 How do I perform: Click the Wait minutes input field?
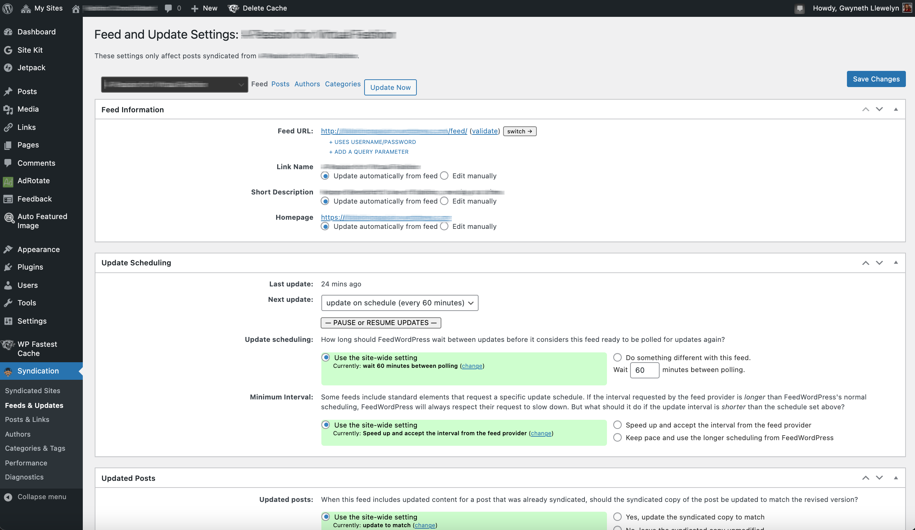(644, 371)
